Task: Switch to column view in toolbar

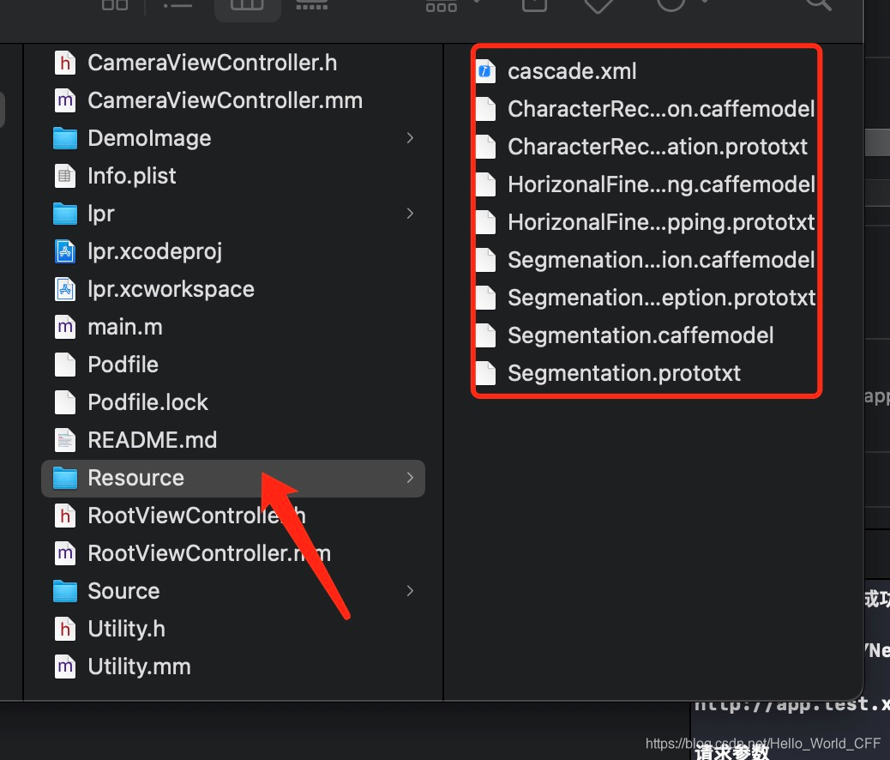Action: [247, 6]
